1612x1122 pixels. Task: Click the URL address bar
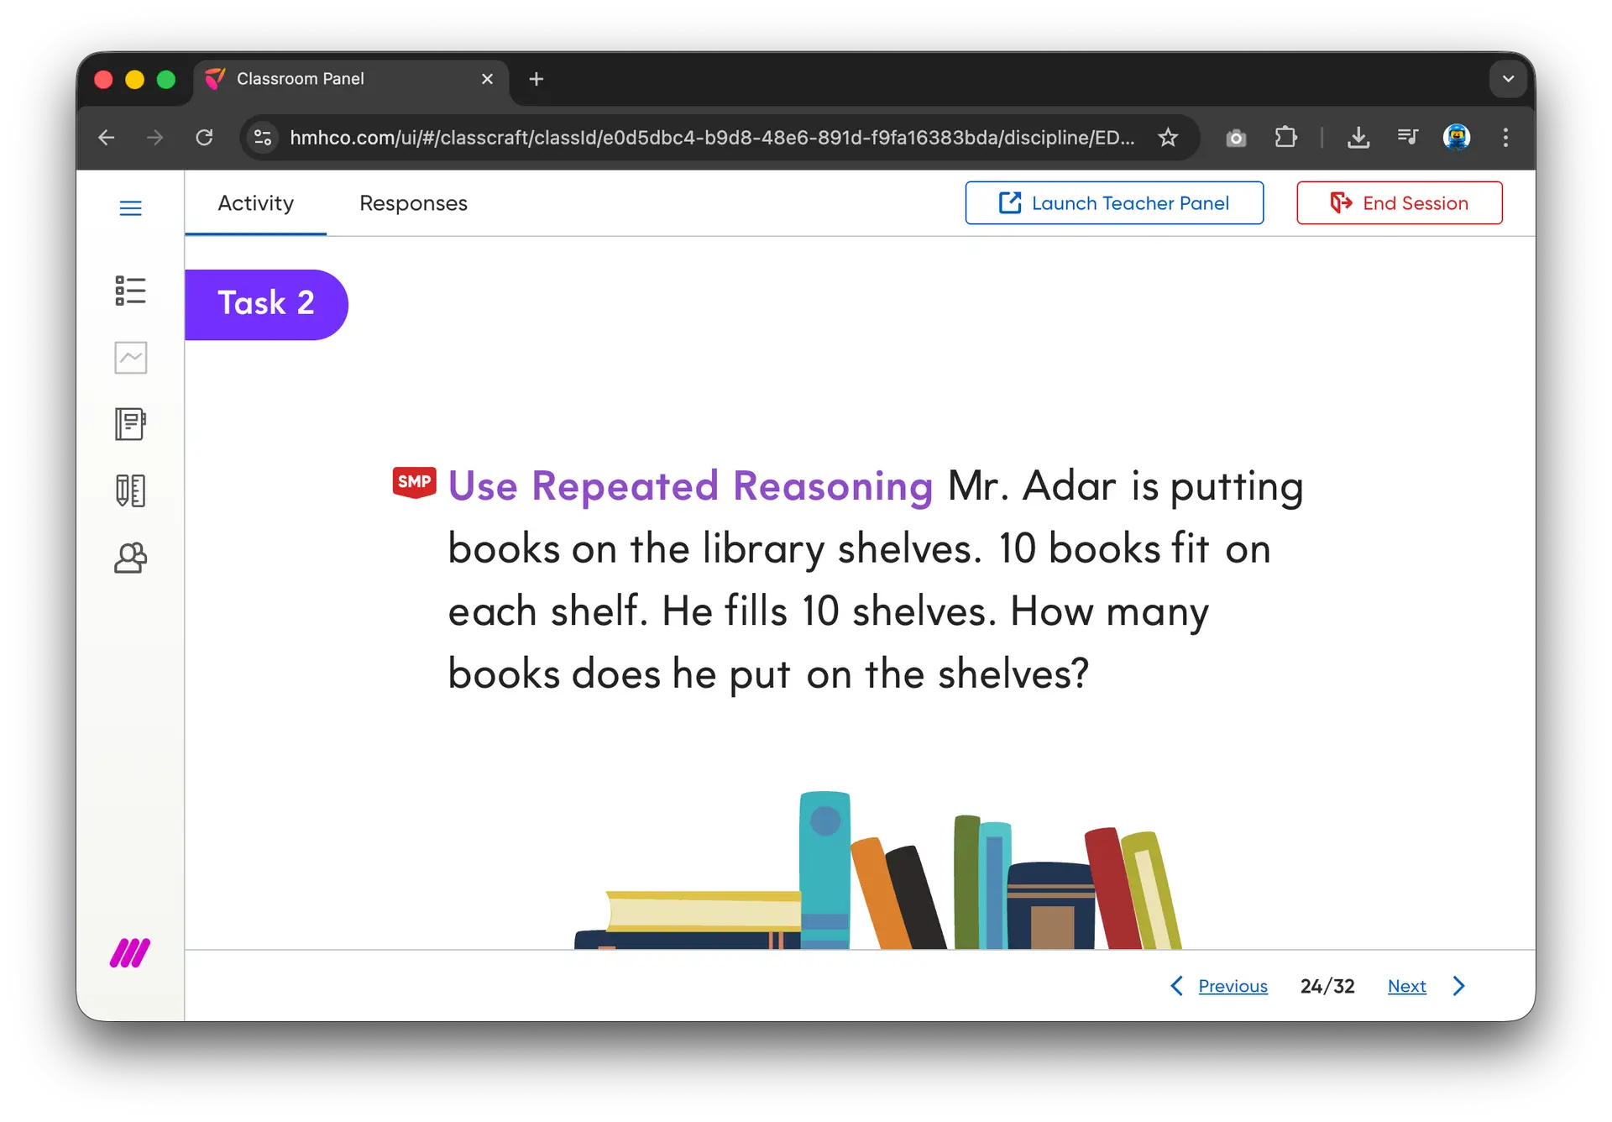(x=710, y=137)
